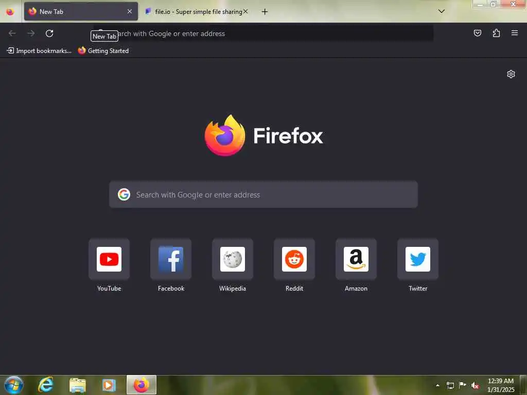Show hidden tray icons arrow
Image resolution: width=527 pixels, height=395 pixels.
pos(437,385)
